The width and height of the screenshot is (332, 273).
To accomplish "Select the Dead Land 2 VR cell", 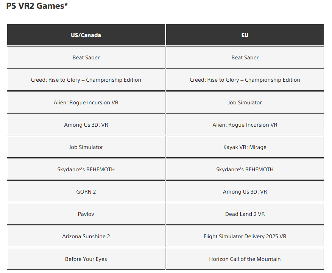I will pos(245,214).
